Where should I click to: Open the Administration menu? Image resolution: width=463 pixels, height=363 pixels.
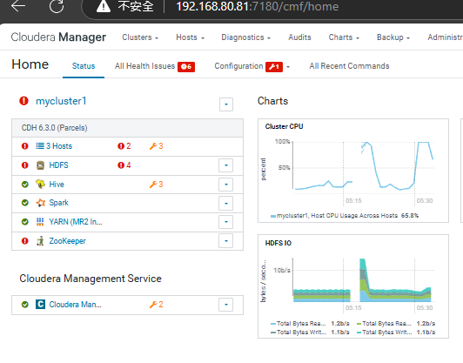pyautogui.click(x=446, y=37)
